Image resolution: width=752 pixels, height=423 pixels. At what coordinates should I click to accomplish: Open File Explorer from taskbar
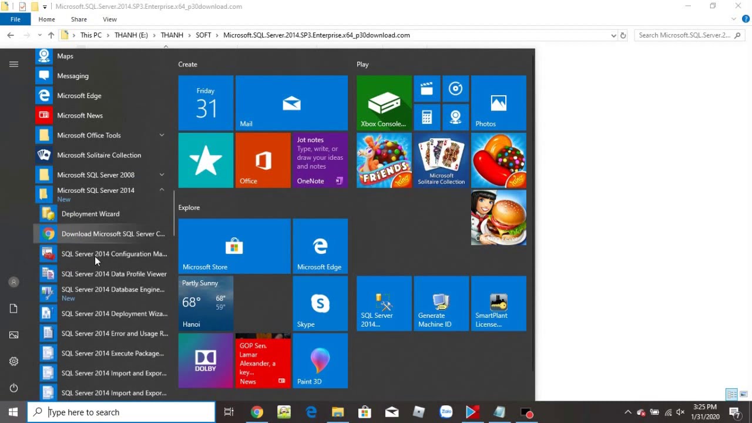pyautogui.click(x=338, y=412)
